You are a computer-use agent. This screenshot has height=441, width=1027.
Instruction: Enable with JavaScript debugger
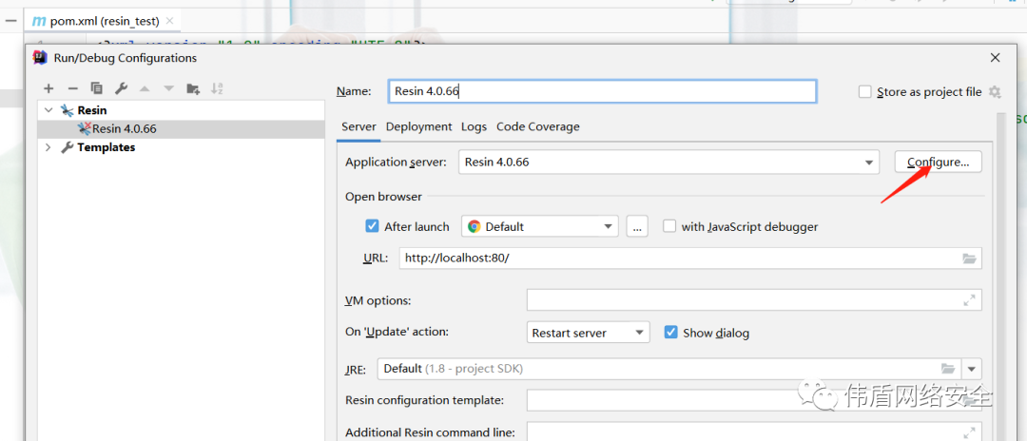[669, 226]
